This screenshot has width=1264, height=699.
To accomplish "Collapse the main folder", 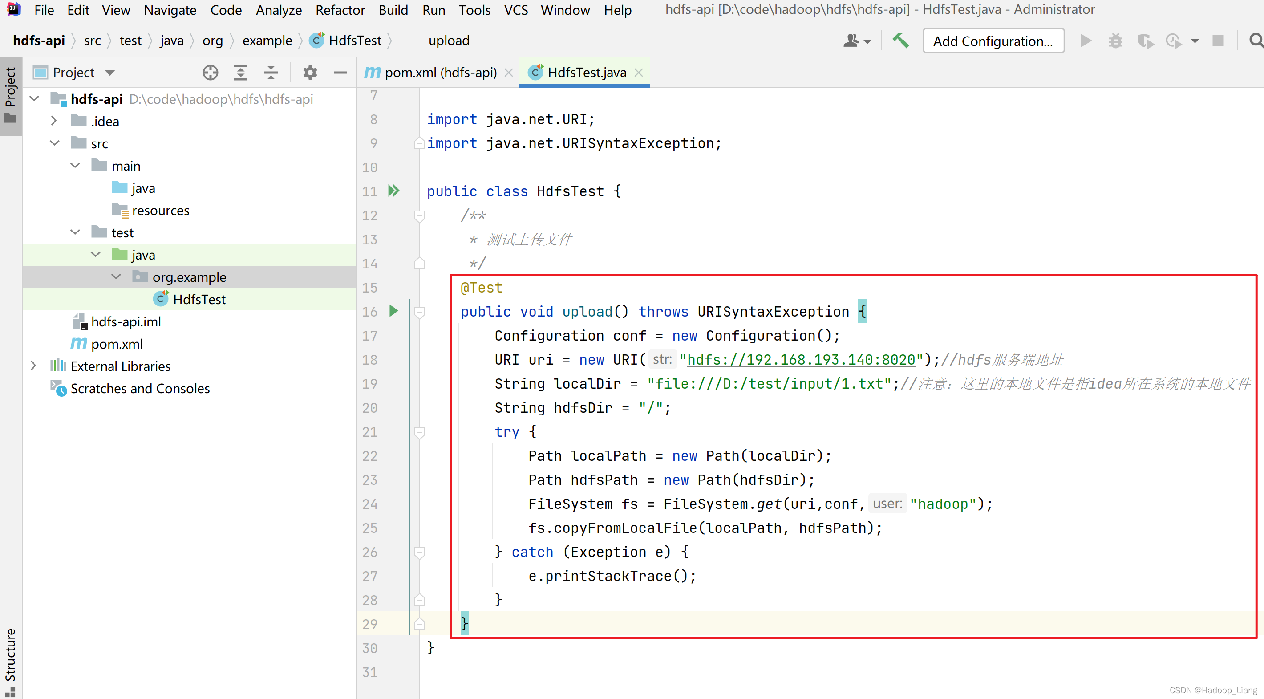I will [x=75, y=166].
